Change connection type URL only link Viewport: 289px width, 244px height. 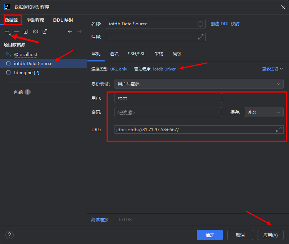[x=118, y=69]
